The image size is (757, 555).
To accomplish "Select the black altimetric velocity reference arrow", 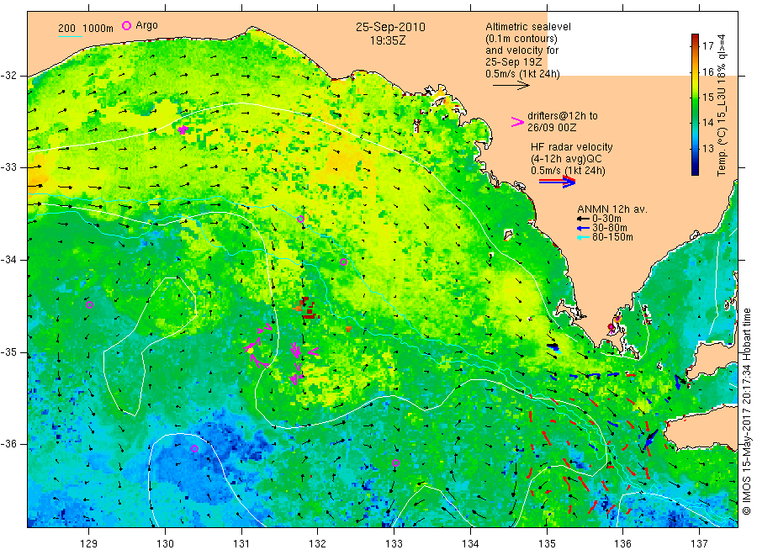I will click(x=511, y=86).
